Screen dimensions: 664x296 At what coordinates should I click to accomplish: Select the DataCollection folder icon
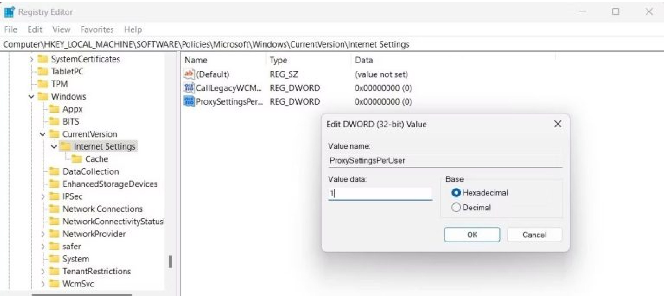(54, 171)
